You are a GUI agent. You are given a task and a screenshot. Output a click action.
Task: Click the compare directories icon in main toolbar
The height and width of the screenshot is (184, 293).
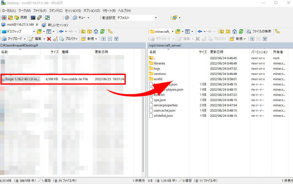[4, 18]
